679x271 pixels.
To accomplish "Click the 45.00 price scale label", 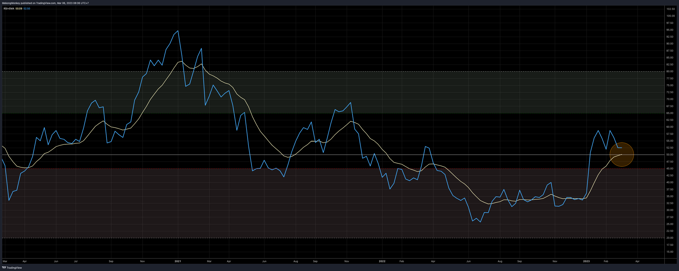I will 670,168.
